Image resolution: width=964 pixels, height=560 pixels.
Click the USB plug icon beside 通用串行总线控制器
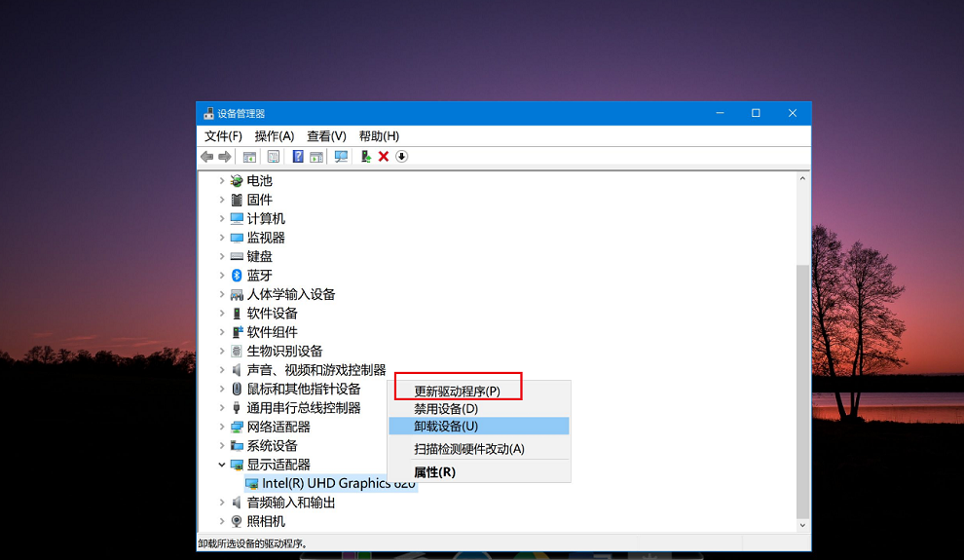click(x=237, y=407)
